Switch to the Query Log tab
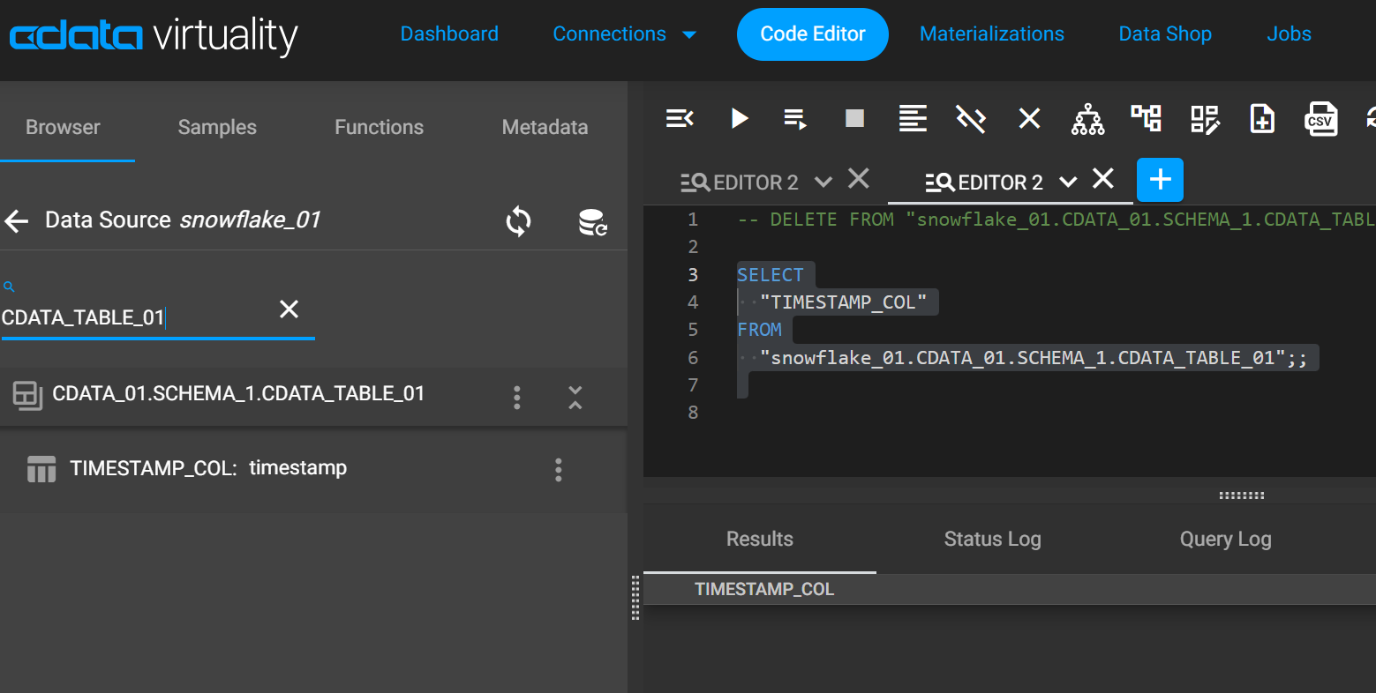The image size is (1376, 693). point(1225,540)
